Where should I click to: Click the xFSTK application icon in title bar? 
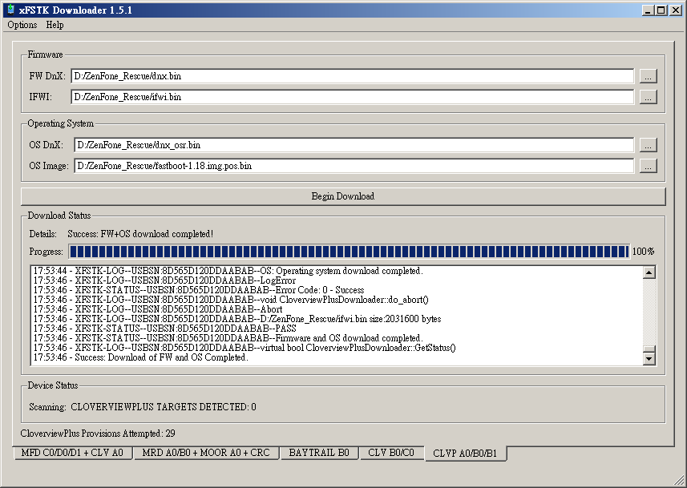tap(11, 10)
